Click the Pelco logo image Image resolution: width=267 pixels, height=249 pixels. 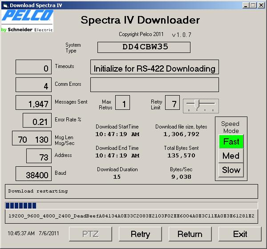pyautogui.click(x=27, y=20)
